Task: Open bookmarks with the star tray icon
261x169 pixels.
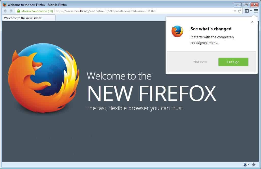Action: click(246, 11)
